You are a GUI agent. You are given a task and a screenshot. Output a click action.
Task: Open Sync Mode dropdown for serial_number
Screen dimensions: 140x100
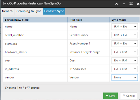tap(125, 35)
